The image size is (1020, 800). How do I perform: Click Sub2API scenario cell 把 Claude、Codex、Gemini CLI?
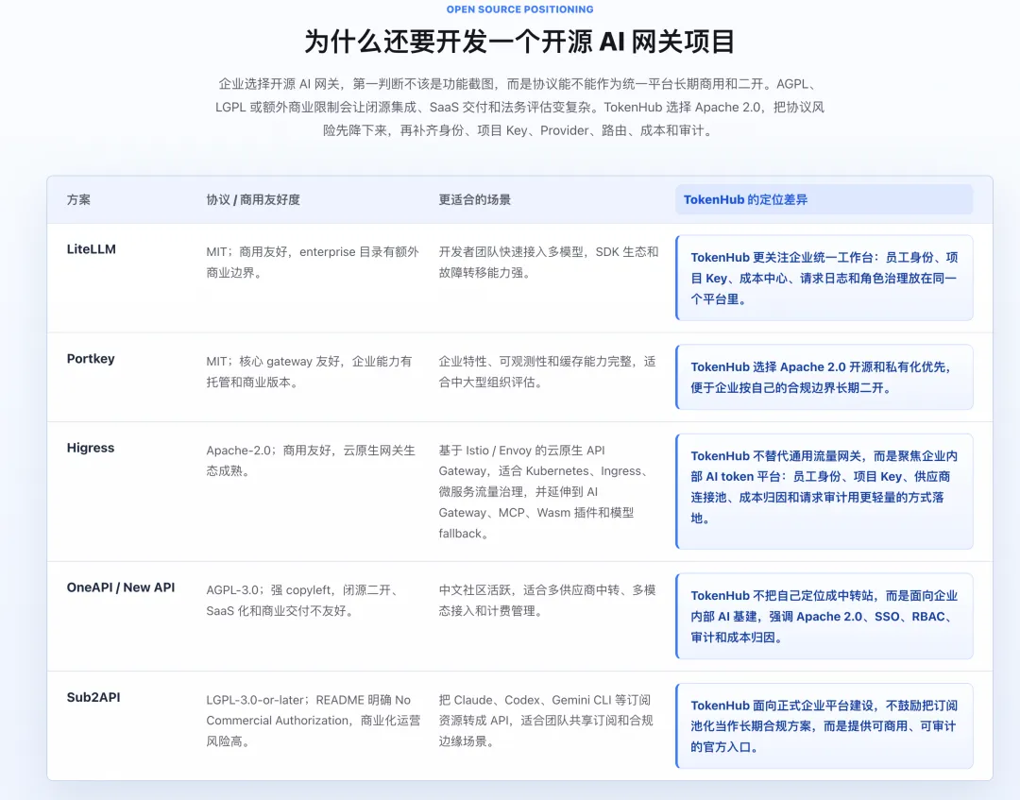(547, 721)
